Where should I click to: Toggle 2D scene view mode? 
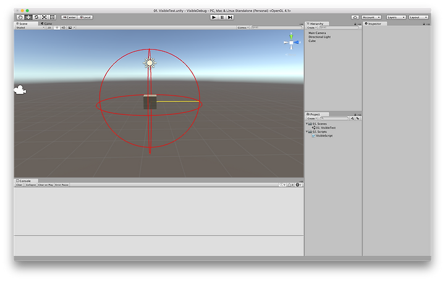pos(49,28)
